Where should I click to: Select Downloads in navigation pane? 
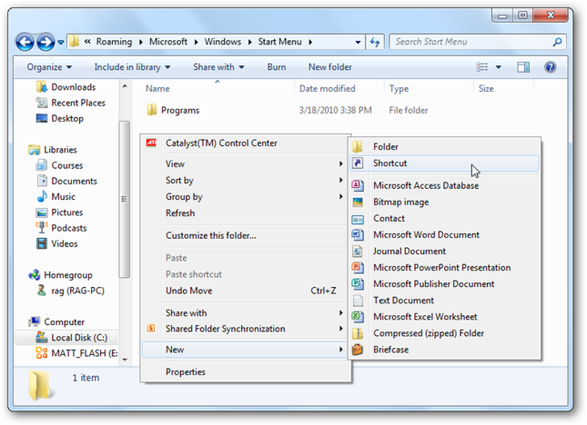66,87
